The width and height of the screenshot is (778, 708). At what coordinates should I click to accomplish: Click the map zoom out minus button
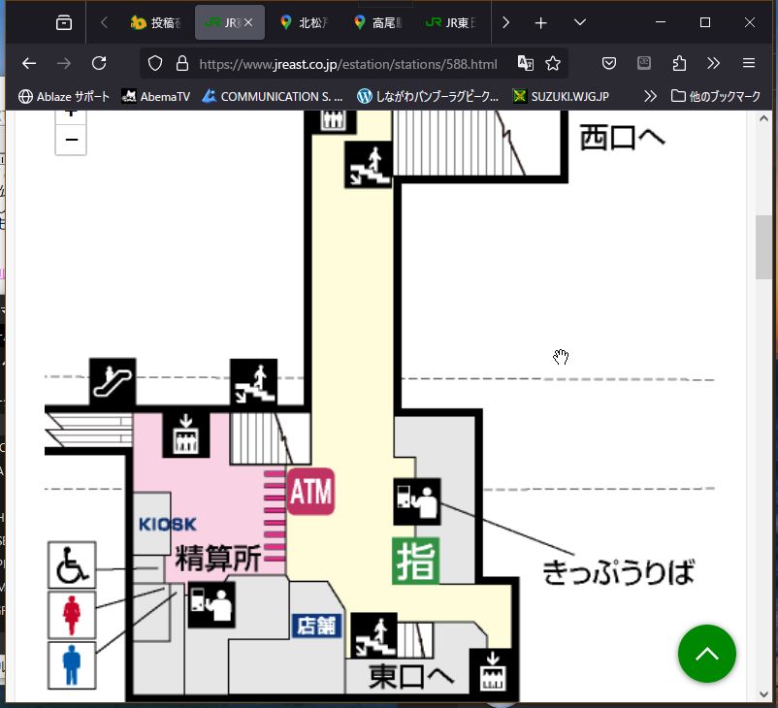[x=71, y=140]
